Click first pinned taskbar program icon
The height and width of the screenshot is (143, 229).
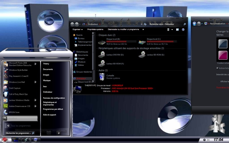[x=15, y=140]
